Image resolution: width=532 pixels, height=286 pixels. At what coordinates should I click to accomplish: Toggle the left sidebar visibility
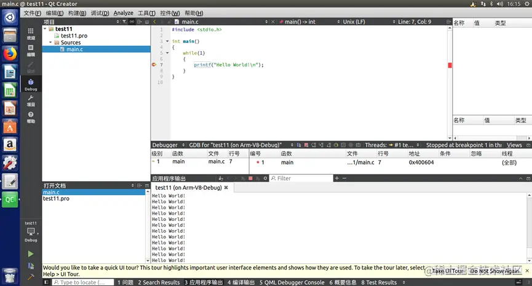click(47, 282)
